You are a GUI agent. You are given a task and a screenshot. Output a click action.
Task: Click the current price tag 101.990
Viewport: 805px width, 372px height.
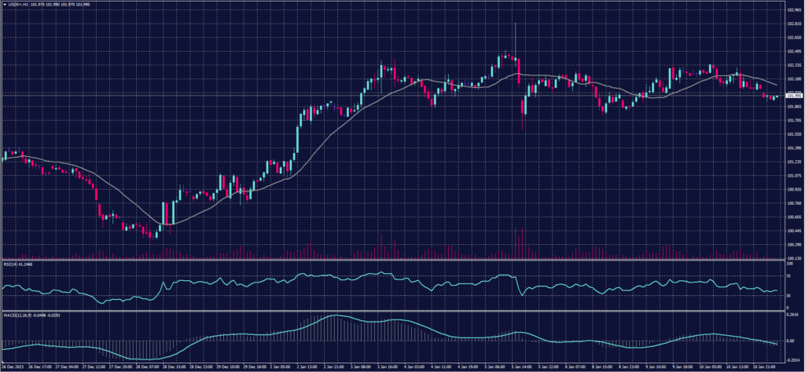point(793,95)
